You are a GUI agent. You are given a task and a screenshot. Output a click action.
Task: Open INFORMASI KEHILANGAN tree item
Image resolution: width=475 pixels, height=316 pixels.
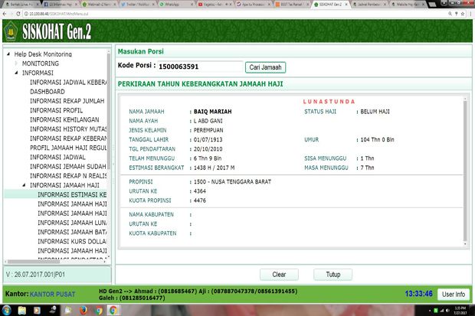[64, 119]
